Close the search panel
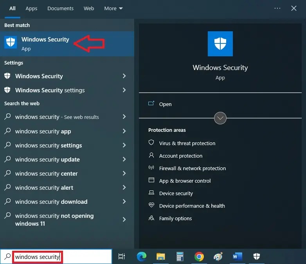Image resolution: width=306 pixels, height=264 pixels. click(x=294, y=8)
